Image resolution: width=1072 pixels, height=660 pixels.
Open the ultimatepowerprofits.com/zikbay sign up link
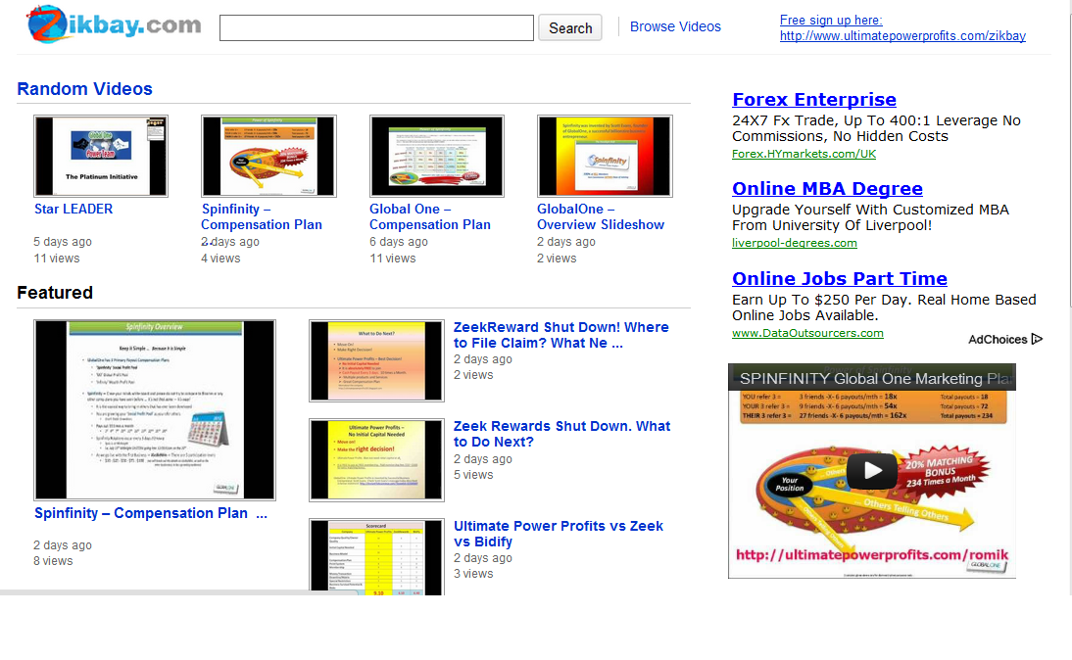[x=902, y=36]
